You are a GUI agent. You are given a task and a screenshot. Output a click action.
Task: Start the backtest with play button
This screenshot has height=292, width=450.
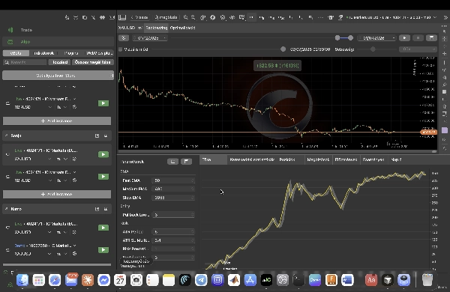click(x=405, y=38)
